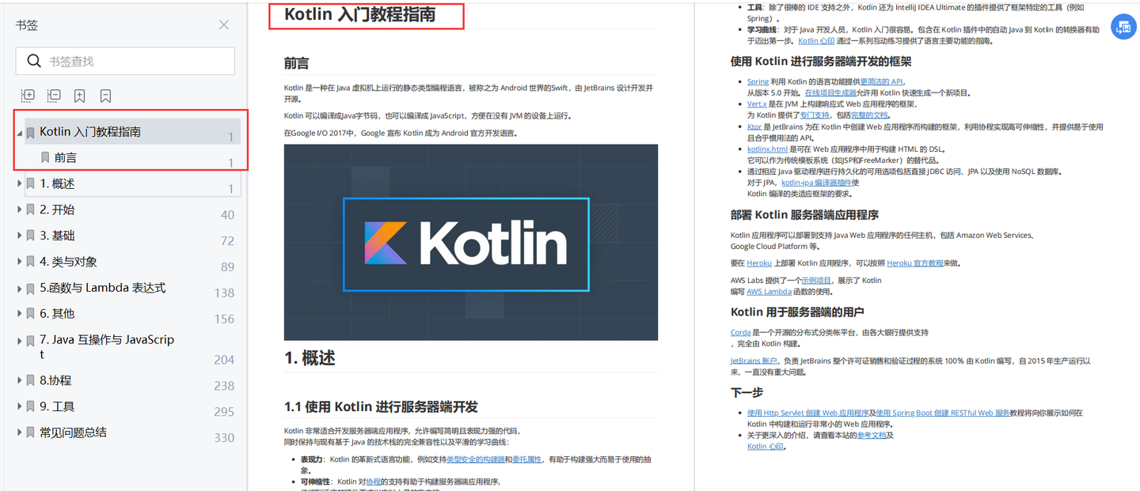Click the add bookmark icon
Image resolution: width=1140 pixels, height=491 pixels.
79,96
